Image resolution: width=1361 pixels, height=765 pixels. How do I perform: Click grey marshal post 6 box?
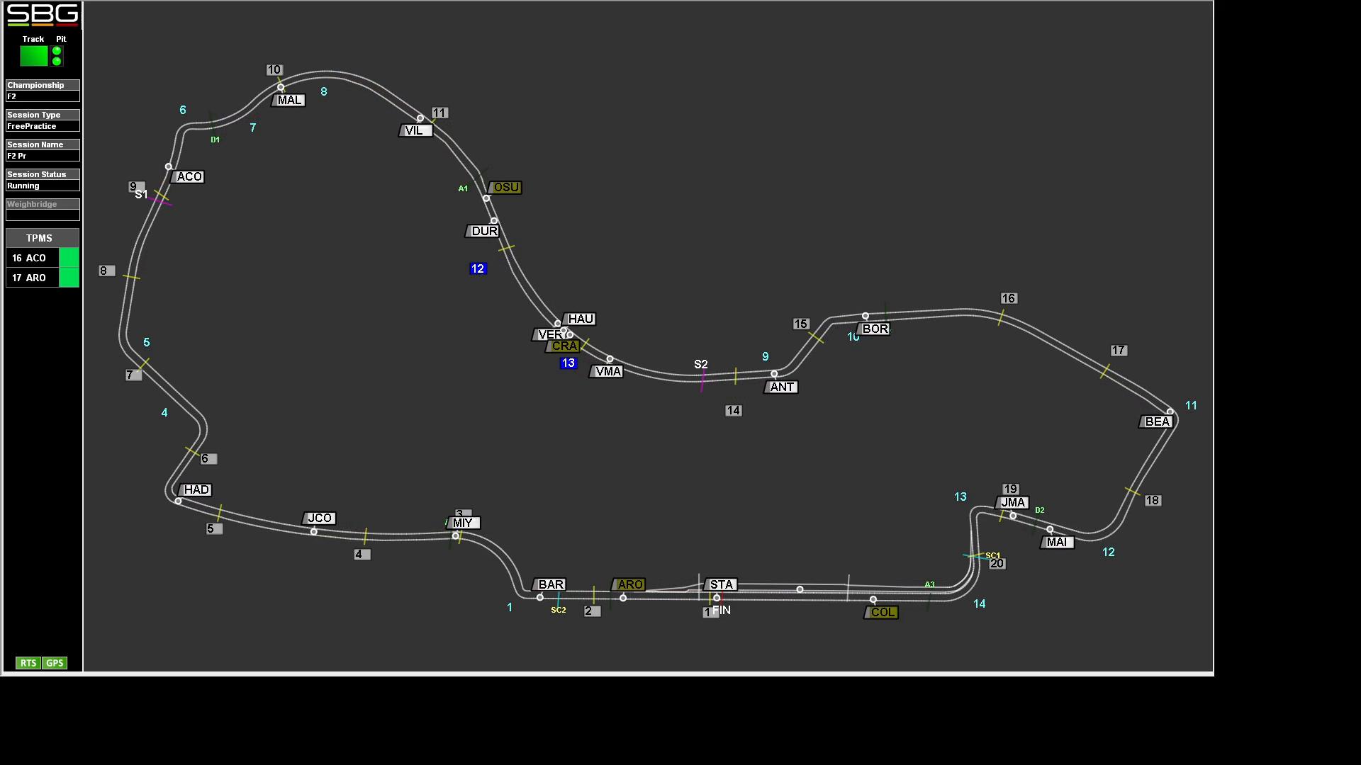click(208, 459)
